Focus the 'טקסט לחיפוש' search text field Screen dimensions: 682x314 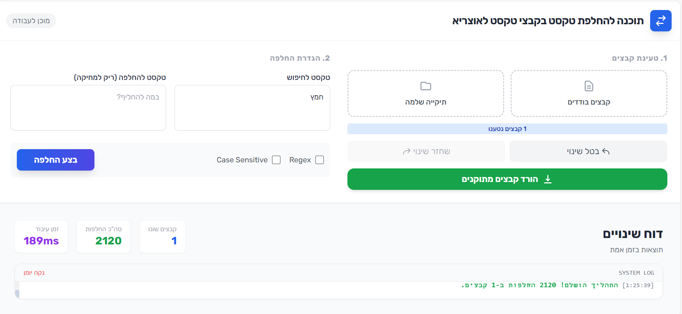[252, 108]
